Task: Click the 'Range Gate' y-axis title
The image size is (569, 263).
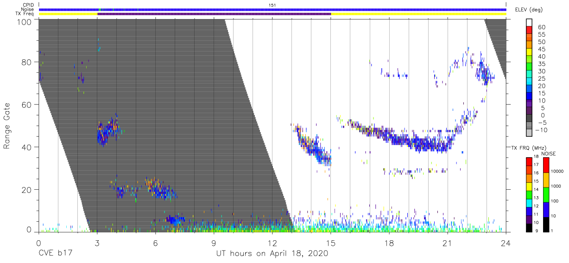Action: (7, 126)
